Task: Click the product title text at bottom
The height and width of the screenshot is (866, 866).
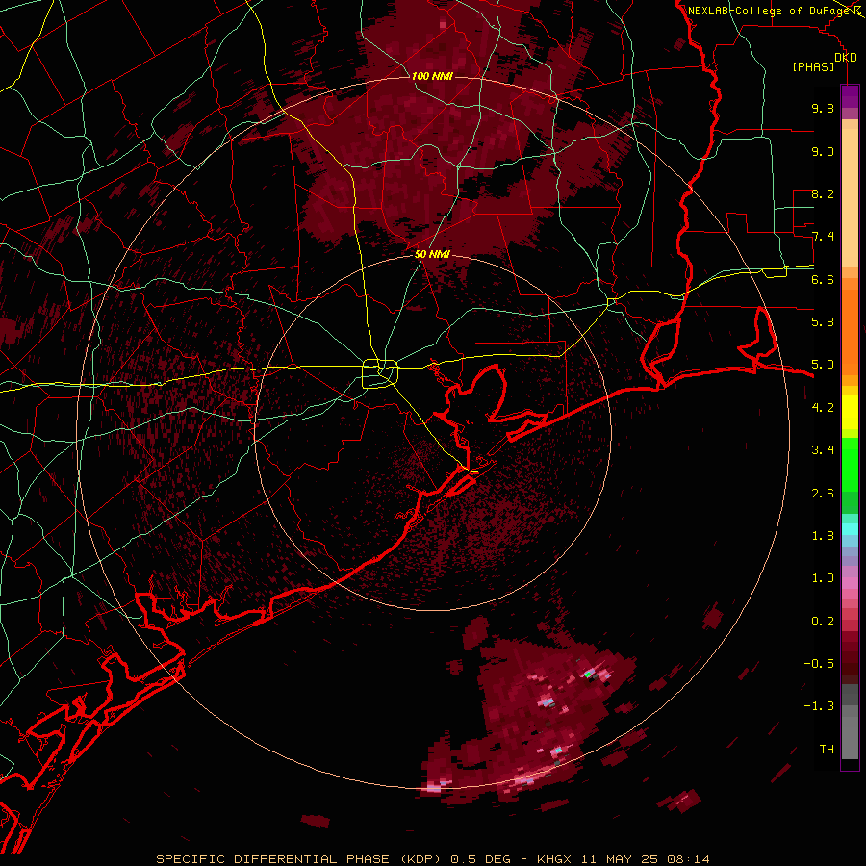Action: point(432,859)
